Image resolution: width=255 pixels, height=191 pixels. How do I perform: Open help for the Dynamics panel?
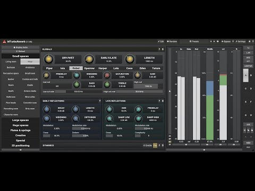click(x=159, y=145)
